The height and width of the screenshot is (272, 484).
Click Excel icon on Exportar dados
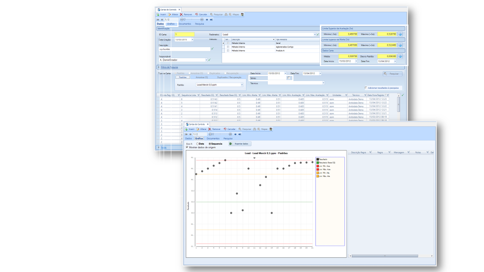tap(231, 144)
